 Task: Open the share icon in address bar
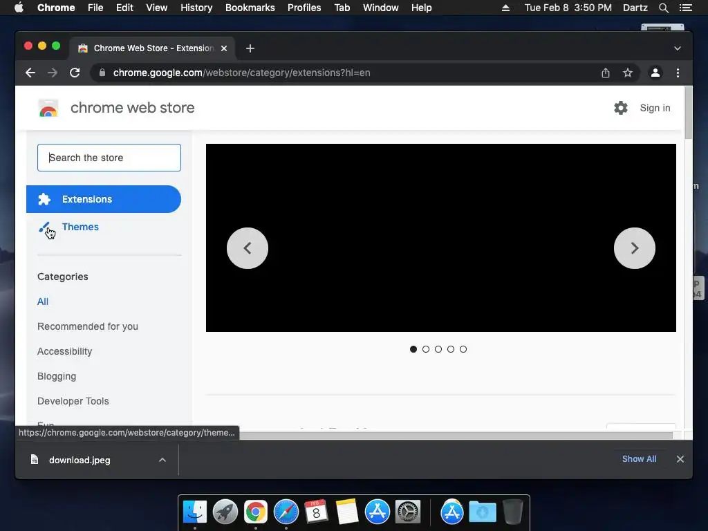coord(606,73)
